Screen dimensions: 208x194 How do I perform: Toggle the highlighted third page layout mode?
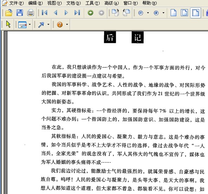[196, 13]
